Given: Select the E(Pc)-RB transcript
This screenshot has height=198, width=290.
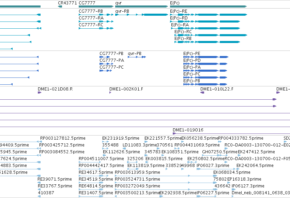Looking at the screenshot, I should pyautogui.click(x=207, y=42).
